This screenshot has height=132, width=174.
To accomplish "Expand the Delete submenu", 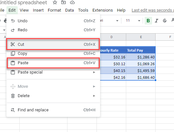I will point(53,96).
